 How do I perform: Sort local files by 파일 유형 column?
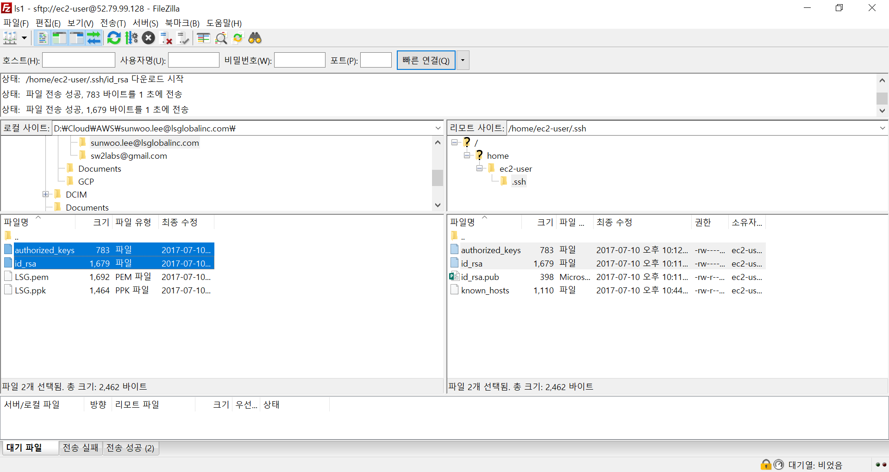pyautogui.click(x=135, y=223)
